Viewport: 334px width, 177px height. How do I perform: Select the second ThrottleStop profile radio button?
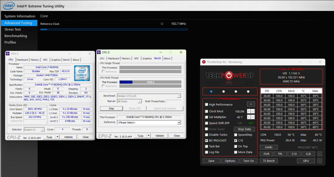click(223, 91)
